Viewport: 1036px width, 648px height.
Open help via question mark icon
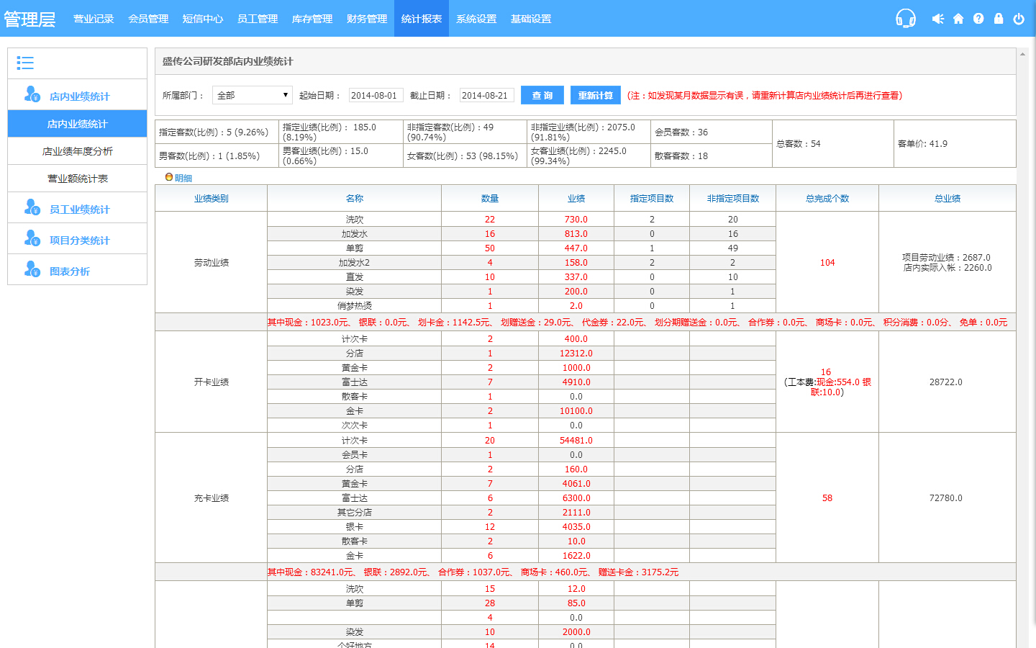[x=978, y=19]
